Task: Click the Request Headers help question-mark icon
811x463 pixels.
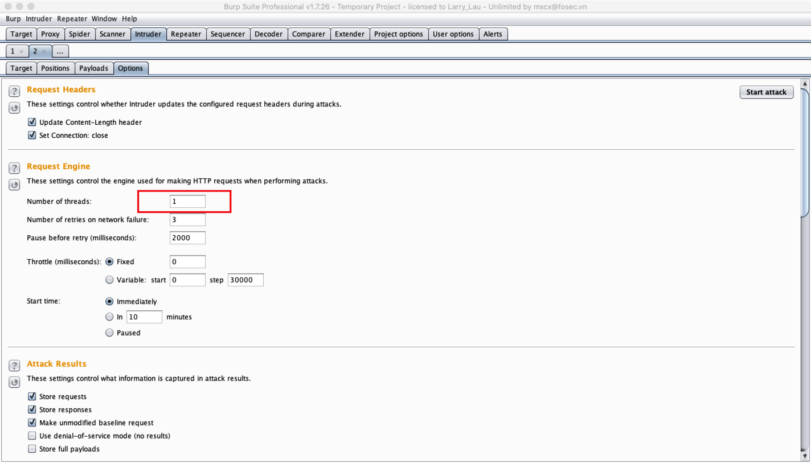Action: click(x=14, y=91)
